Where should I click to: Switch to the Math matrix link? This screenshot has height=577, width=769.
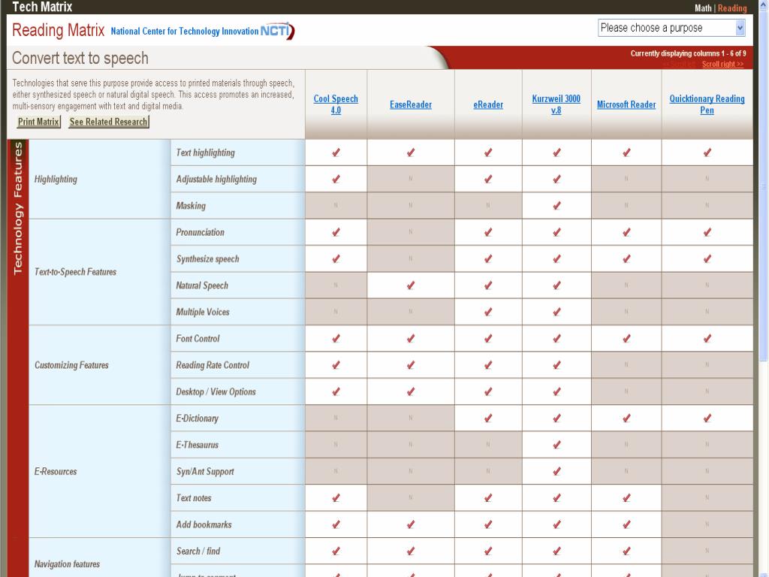(x=703, y=8)
